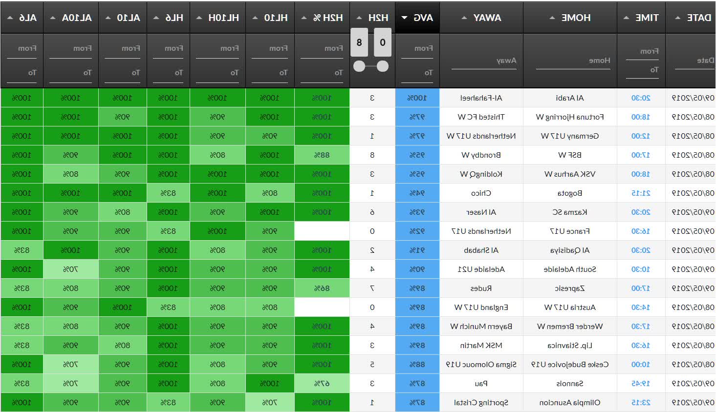
Task: Click the HL10H To filter field
Action: 217,73
